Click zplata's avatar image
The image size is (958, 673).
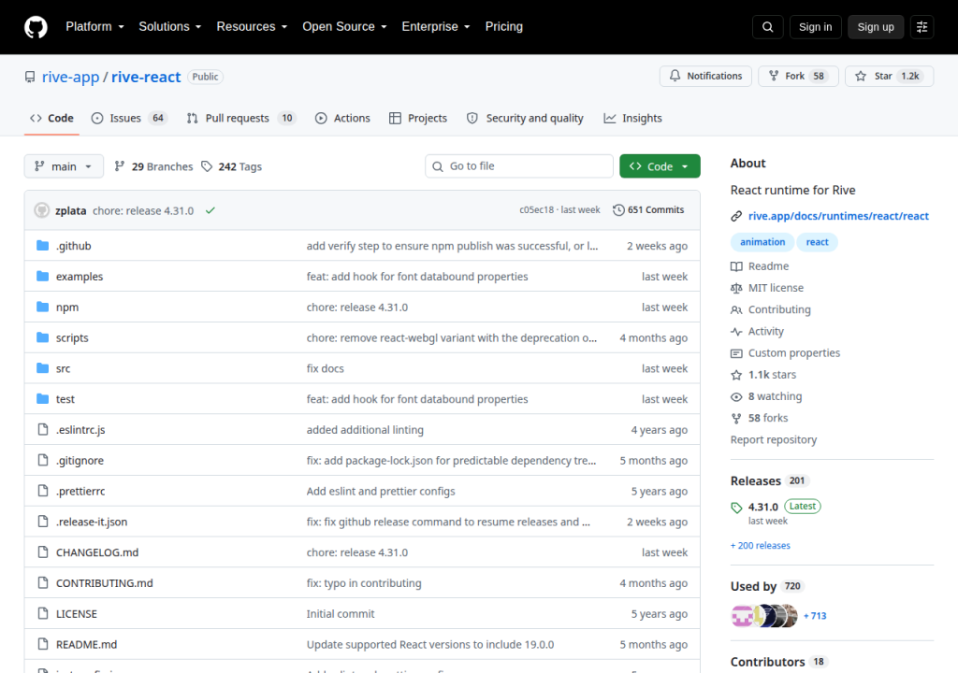click(41, 210)
